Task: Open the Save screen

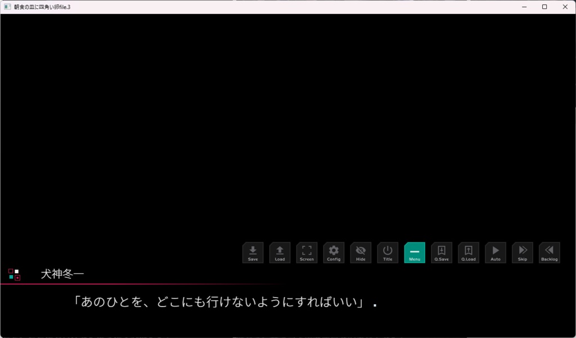Action: (x=253, y=253)
